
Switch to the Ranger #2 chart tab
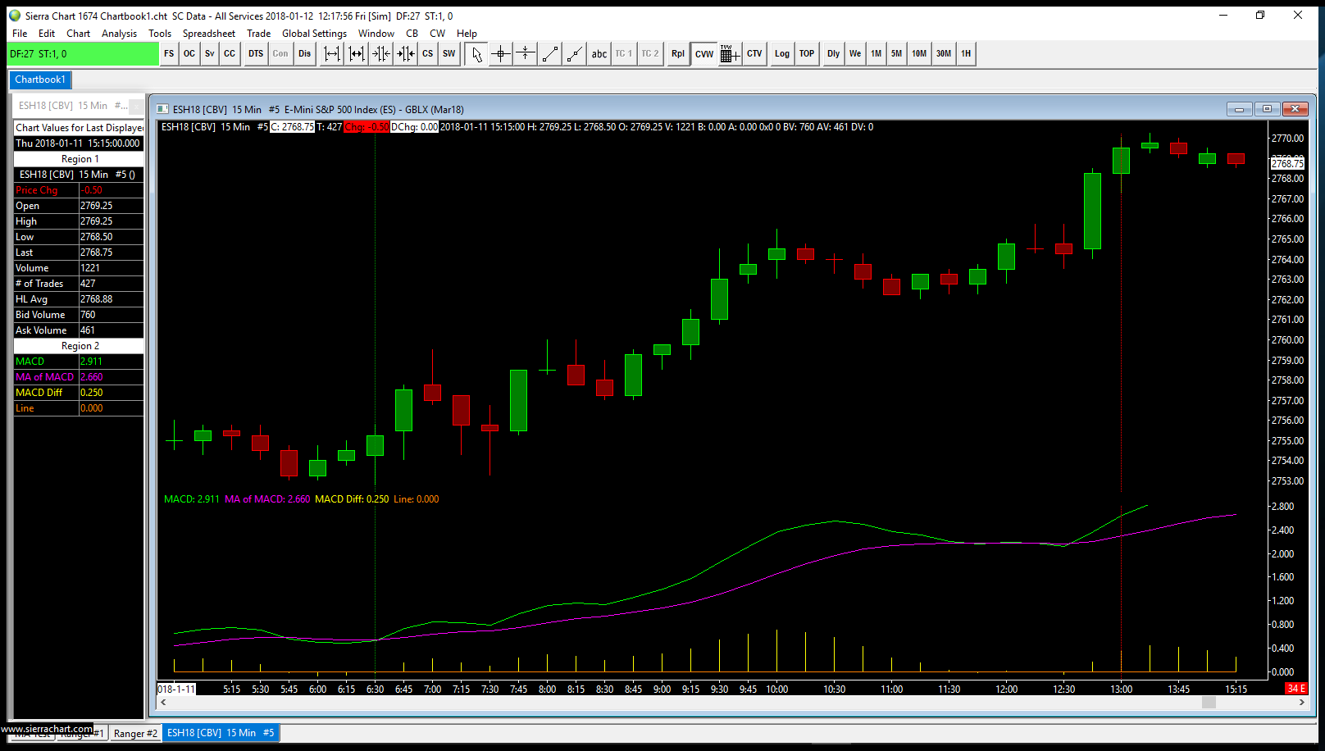[x=135, y=734]
